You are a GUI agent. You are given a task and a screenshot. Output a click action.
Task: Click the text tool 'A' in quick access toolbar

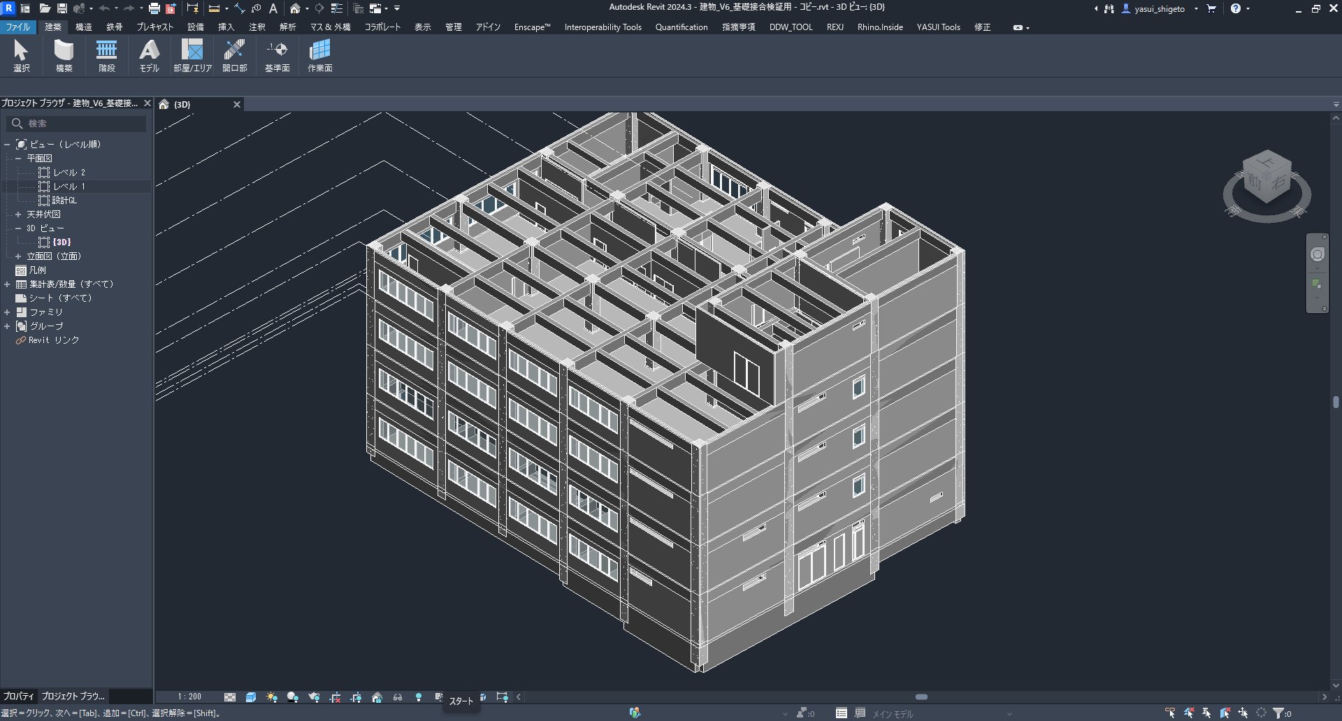point(273,8)
